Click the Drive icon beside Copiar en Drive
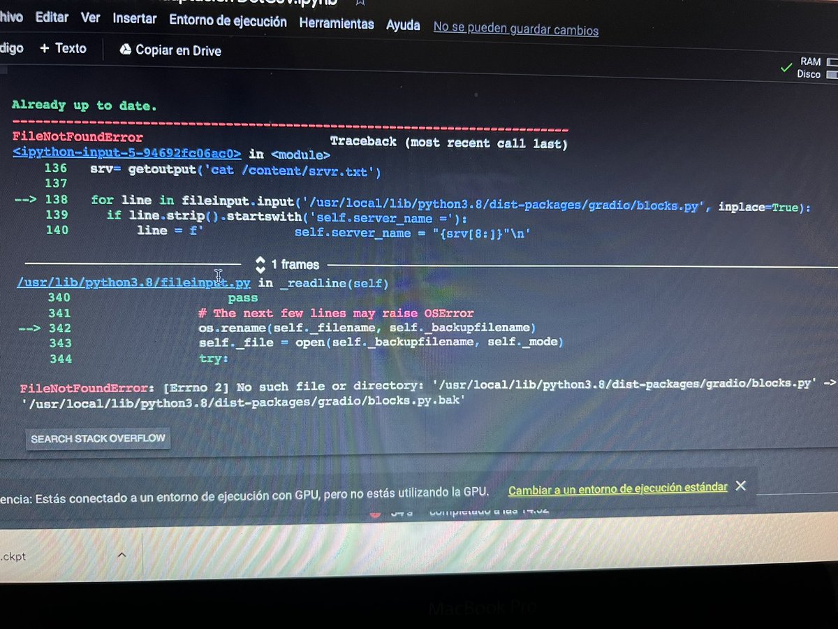 click(126, 50)
